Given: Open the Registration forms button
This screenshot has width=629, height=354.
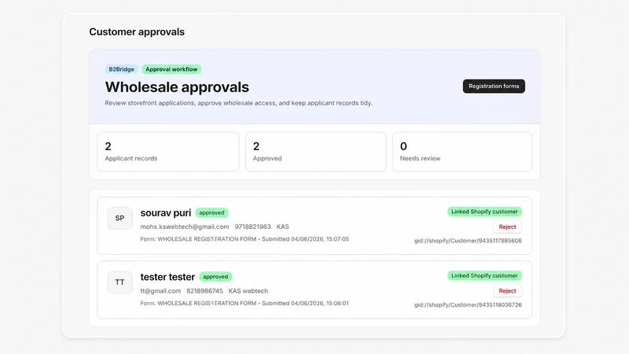Looking at the screenshot, I should [494, 86].
